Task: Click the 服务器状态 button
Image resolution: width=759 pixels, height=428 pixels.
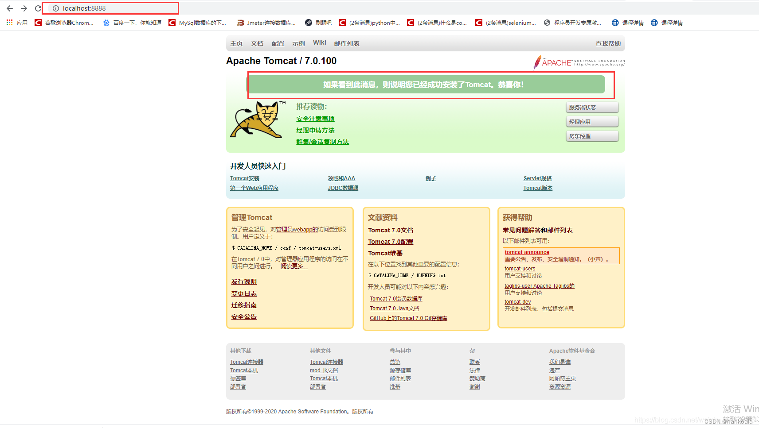Action: click(592, 108)
